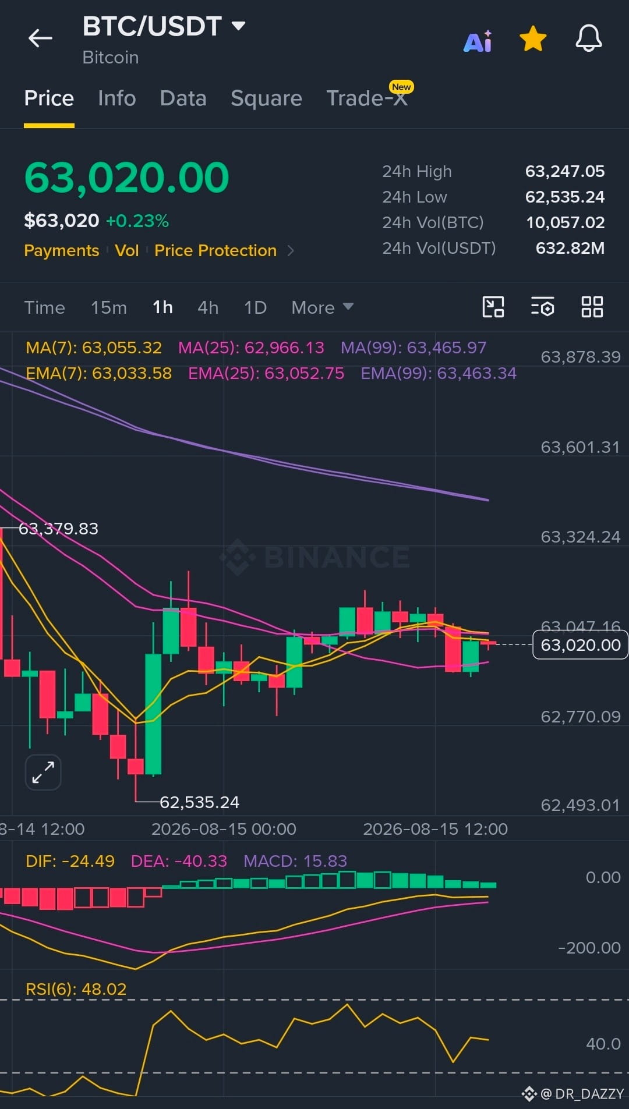Image resolution: width=629 pixels, height=1109 pixels.
Task: Open the Price Protection link
Action: 215,251
